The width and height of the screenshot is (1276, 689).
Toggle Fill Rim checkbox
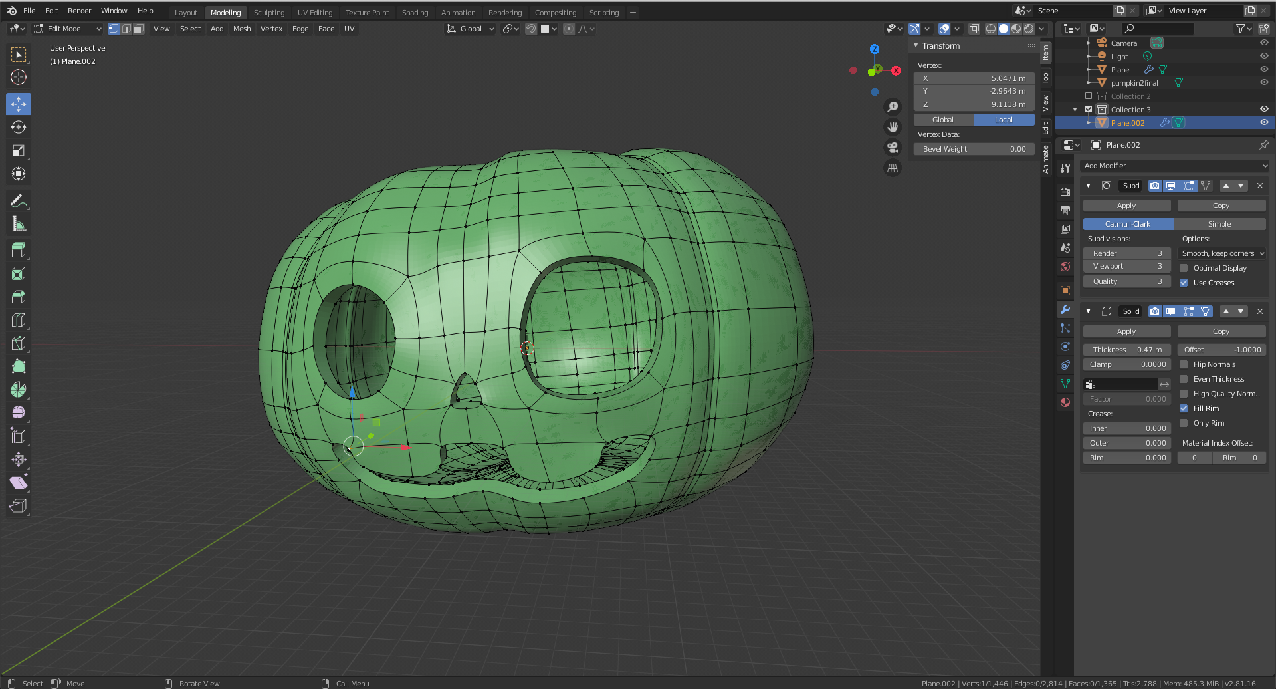click(x=1184, y=408)
